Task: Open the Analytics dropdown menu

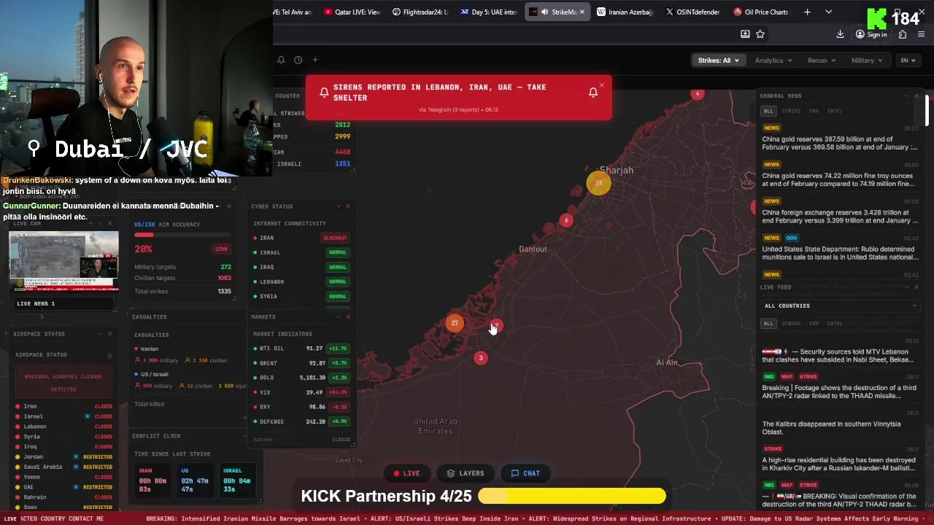Action: (773, 61)
